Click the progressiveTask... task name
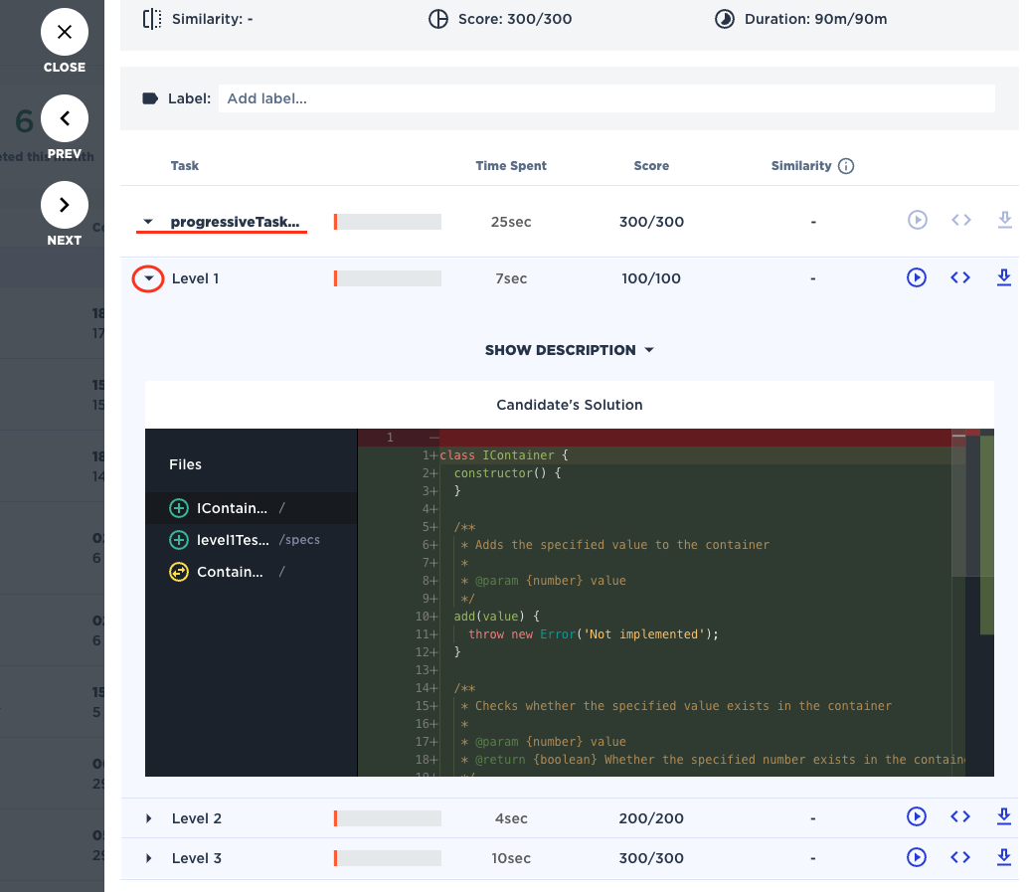Viewport: 1030px width, 892px height. (236, 222)
